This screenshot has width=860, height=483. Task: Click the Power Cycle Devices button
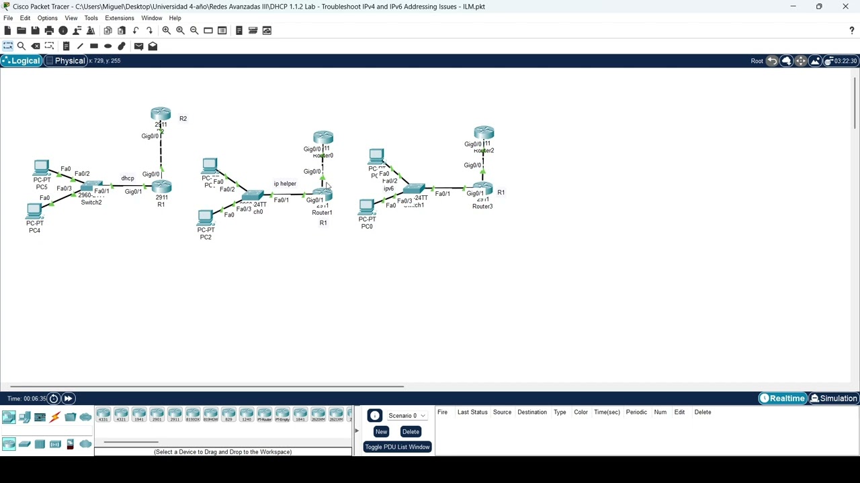54,398
